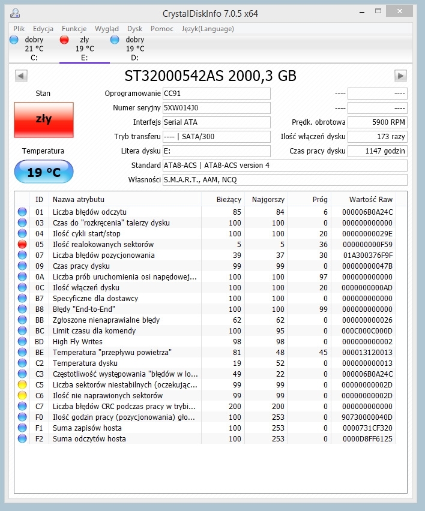Open the Język(Language) menu
425x511 pixels.
pos(208,29)
